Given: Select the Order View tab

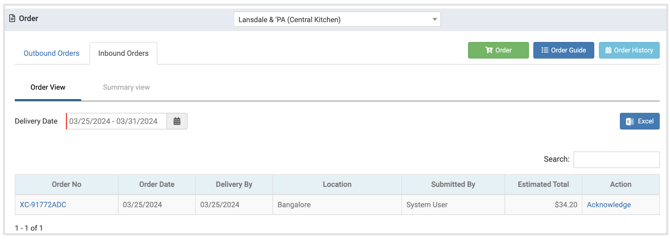Looking at the screenshot, I should (48, 87).
